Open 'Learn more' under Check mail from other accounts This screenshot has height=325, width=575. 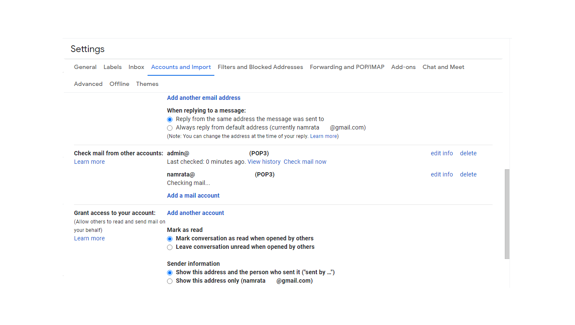point(89,162)
